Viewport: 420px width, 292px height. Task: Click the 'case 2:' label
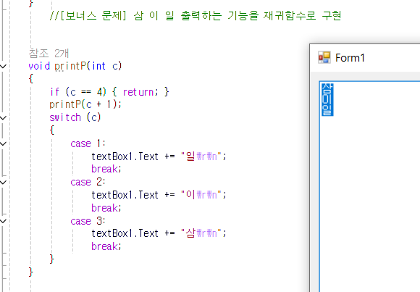point(88,183)
